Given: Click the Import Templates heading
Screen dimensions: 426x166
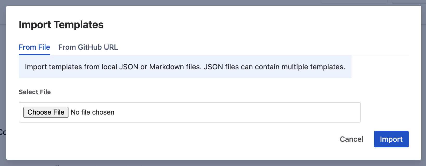Looking at the screenshot, I should pos(61,25).
